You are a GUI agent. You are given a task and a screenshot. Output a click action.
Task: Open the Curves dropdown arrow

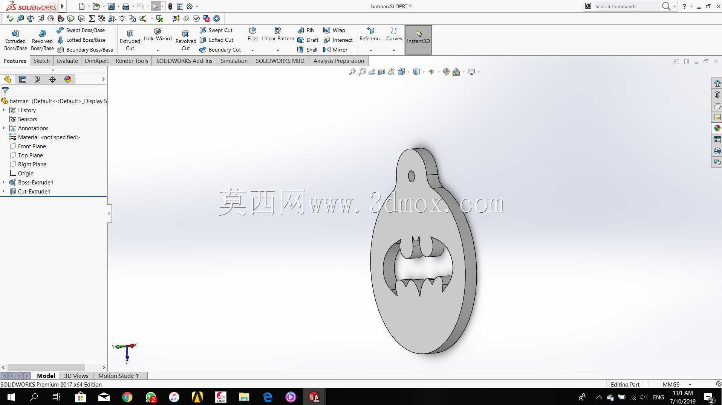pos(394,50)
